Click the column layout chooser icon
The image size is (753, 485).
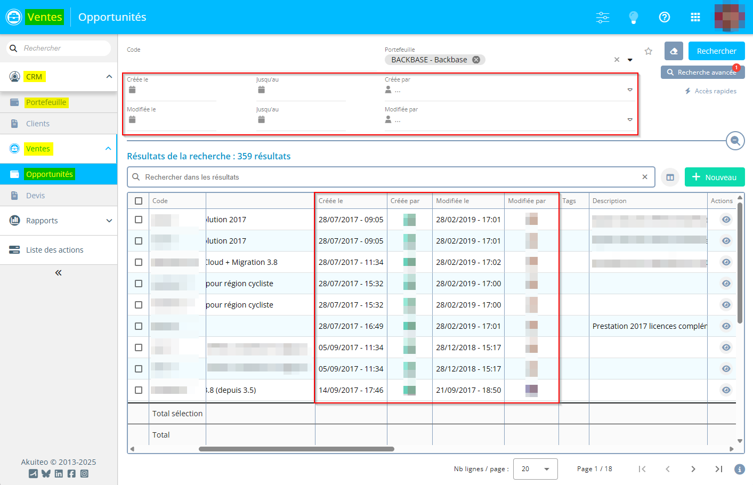coord(670,177)
